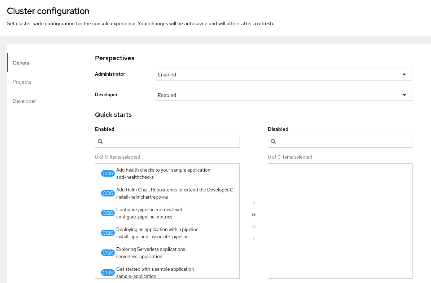Viewport: 431px width, 283px height.
Task: Switch to the Developer tab in sidebar
Action: coord(24,101)
